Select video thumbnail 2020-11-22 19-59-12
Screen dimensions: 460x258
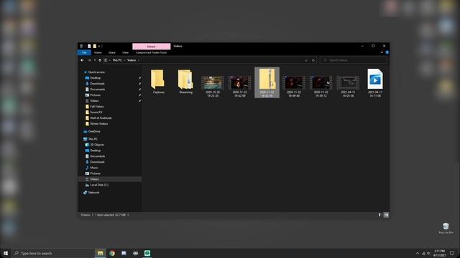pos(321,86)
